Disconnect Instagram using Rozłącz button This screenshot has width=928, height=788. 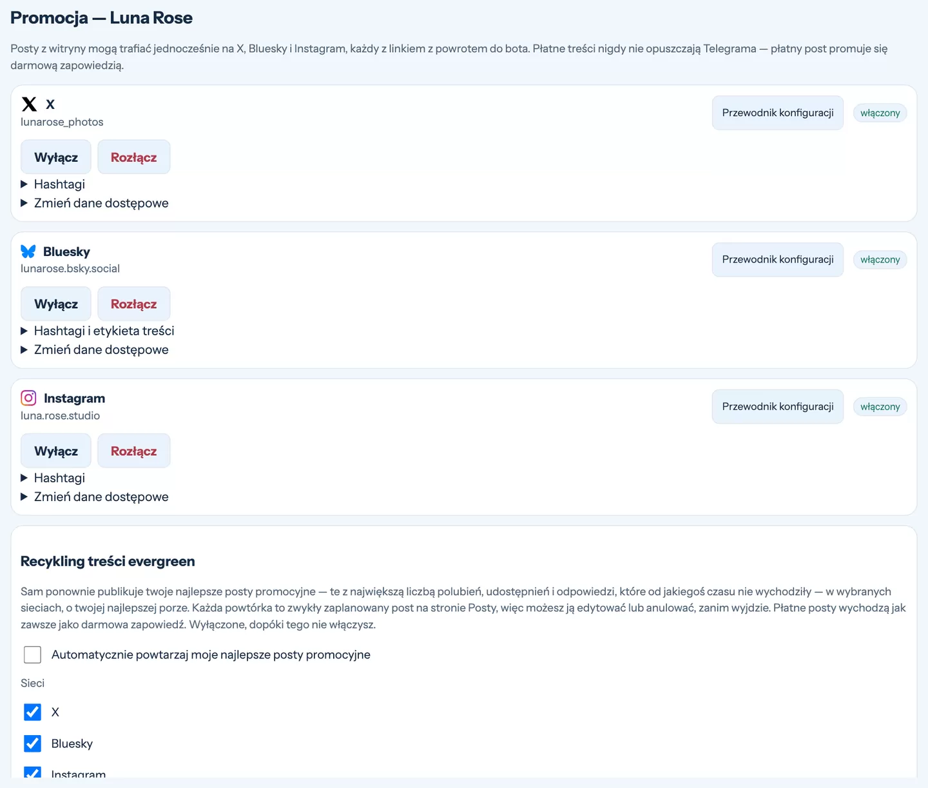[134, 451]
